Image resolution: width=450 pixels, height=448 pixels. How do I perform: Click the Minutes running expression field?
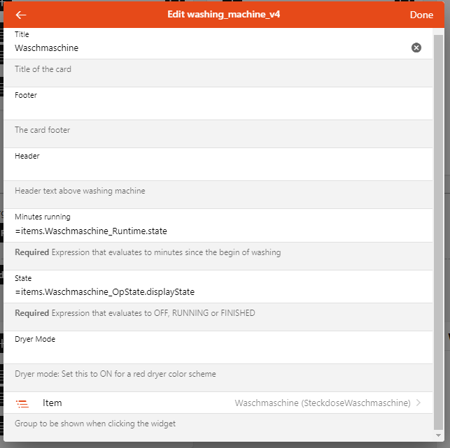pos(210,231)
